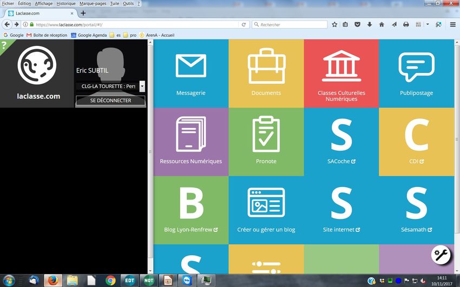Open Chrome from the taskbar
Viewport: 460px width, 287px height.
(110, 281)
